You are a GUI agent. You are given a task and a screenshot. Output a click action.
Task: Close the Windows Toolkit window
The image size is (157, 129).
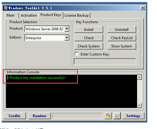pos(143,8)
